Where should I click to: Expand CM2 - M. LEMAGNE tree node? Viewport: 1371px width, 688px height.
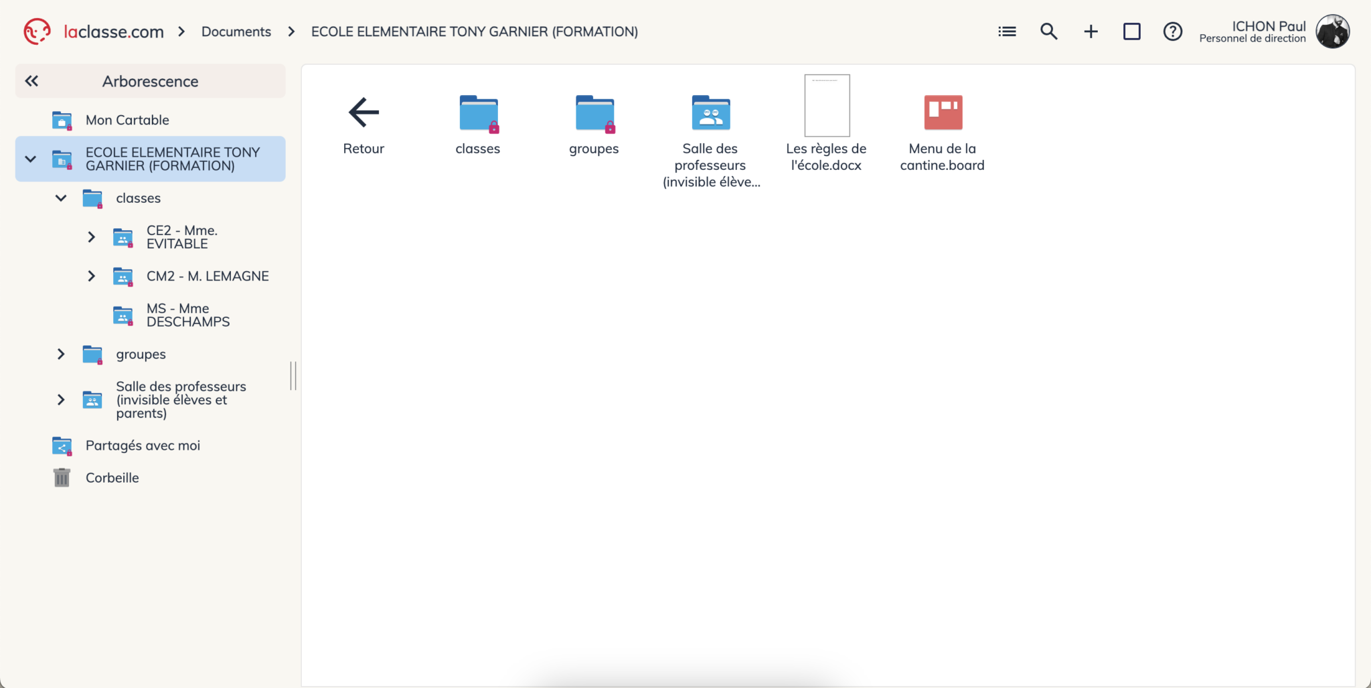(x=92, y=276)
